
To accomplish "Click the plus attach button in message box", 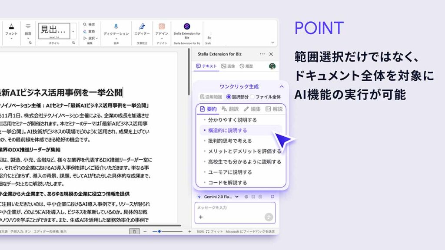I will (x=201, y=217).
